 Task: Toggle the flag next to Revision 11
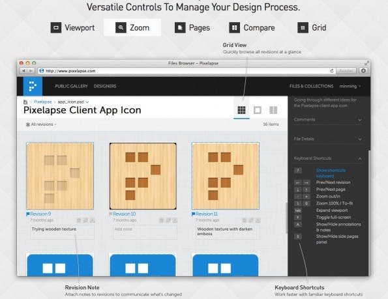[x=193, y=214]
